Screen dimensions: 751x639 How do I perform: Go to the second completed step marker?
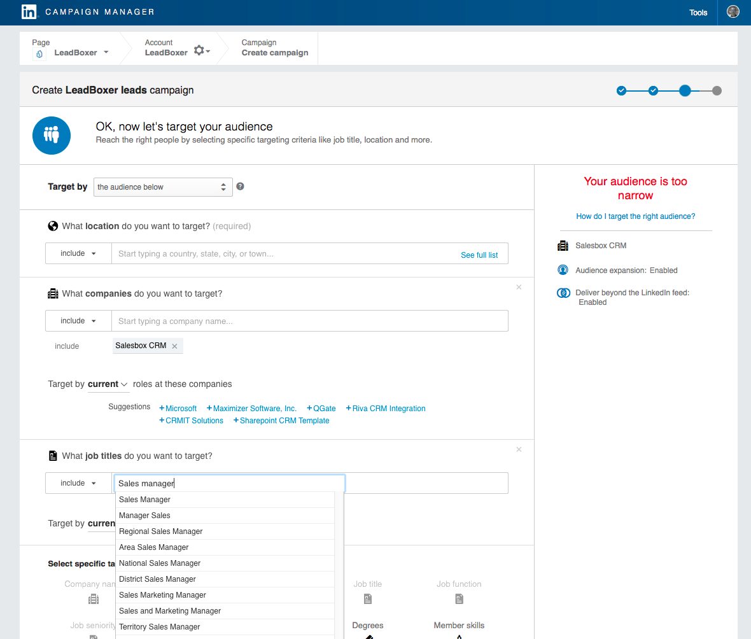(x=653, y=90)
